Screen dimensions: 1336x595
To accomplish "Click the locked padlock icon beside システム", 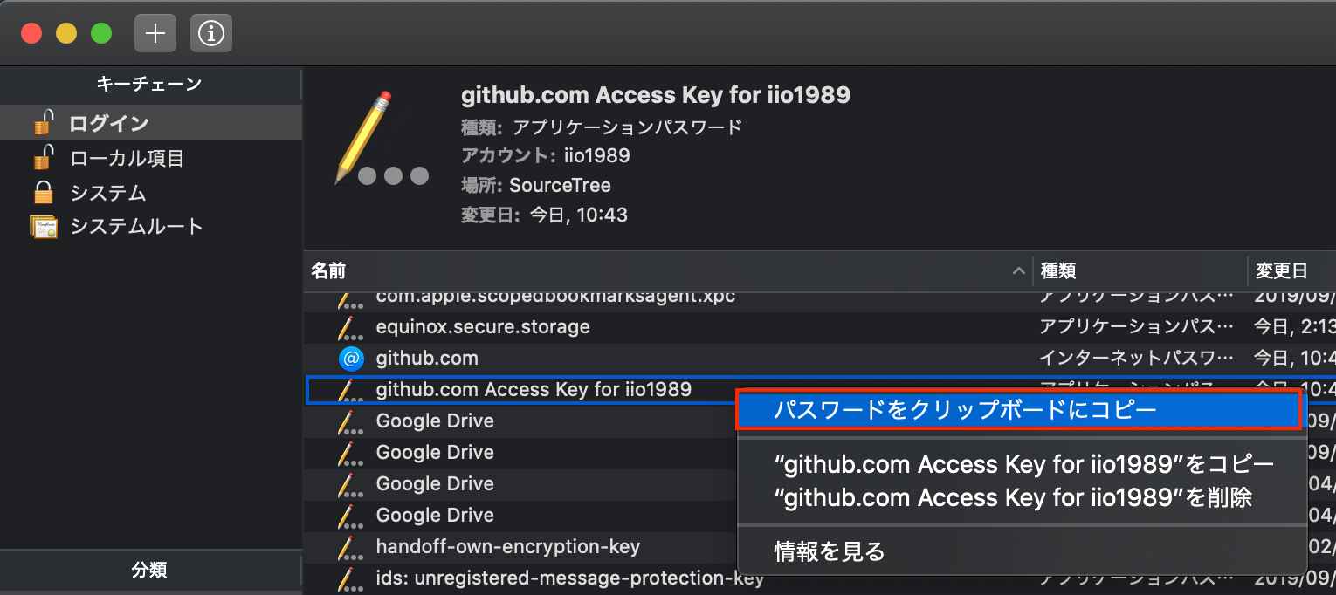I will [x=44, y=192].
